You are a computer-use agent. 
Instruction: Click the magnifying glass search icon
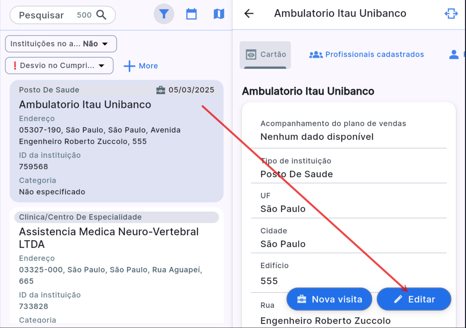pos(101,15)
